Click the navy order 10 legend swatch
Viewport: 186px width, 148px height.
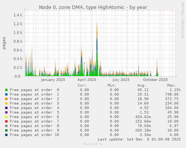pyautogui.click(x=6, y=135)
